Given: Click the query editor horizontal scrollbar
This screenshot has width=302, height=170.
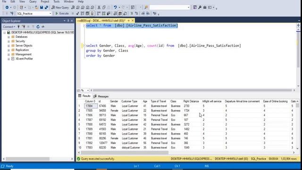Looking at the screenshot, I should coord(192,90).
